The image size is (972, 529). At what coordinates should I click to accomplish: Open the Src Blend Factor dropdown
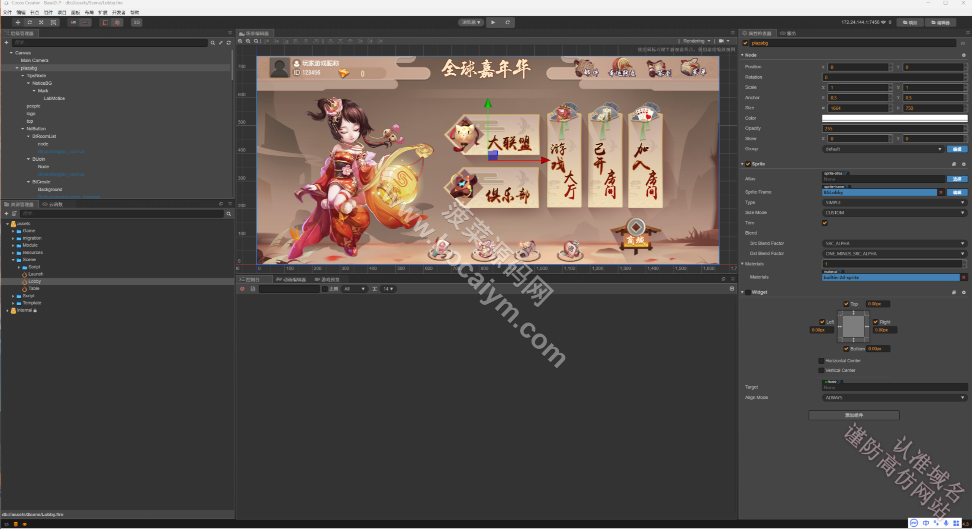[895, 243]
